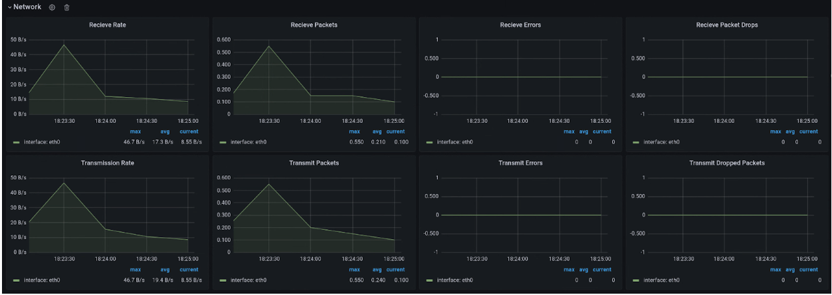Open the Transmit Dropped Packets panel title menu

[726, 163]
